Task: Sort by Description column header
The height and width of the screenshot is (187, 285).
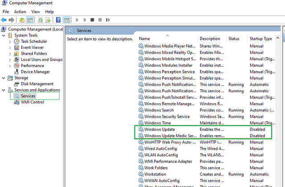Action: 212,39
